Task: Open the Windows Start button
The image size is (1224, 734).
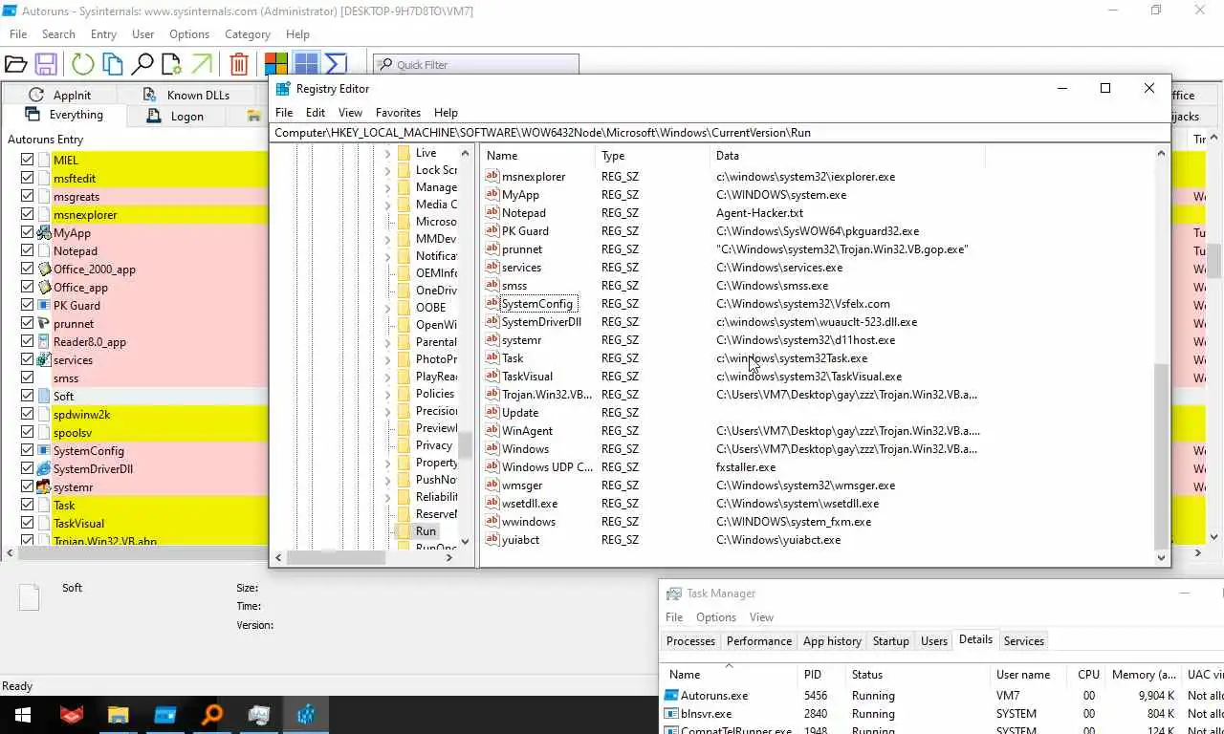Action: coord(22,715)
